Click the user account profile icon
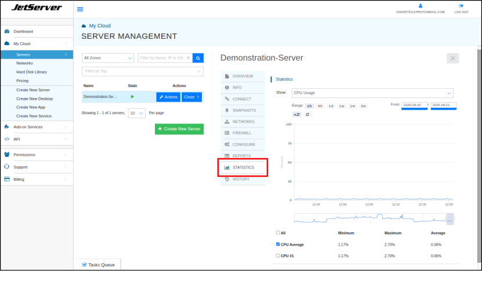The image size is (482, 288). (421, 5)
